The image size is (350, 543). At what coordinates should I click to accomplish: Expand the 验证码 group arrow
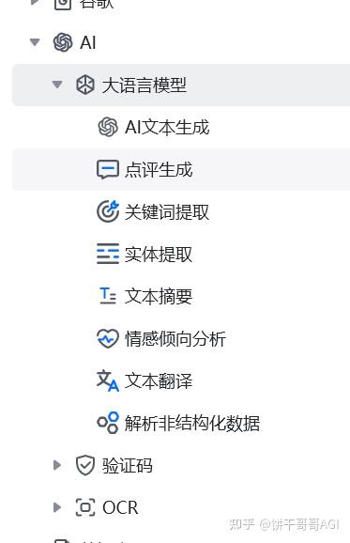click(57, 465)
